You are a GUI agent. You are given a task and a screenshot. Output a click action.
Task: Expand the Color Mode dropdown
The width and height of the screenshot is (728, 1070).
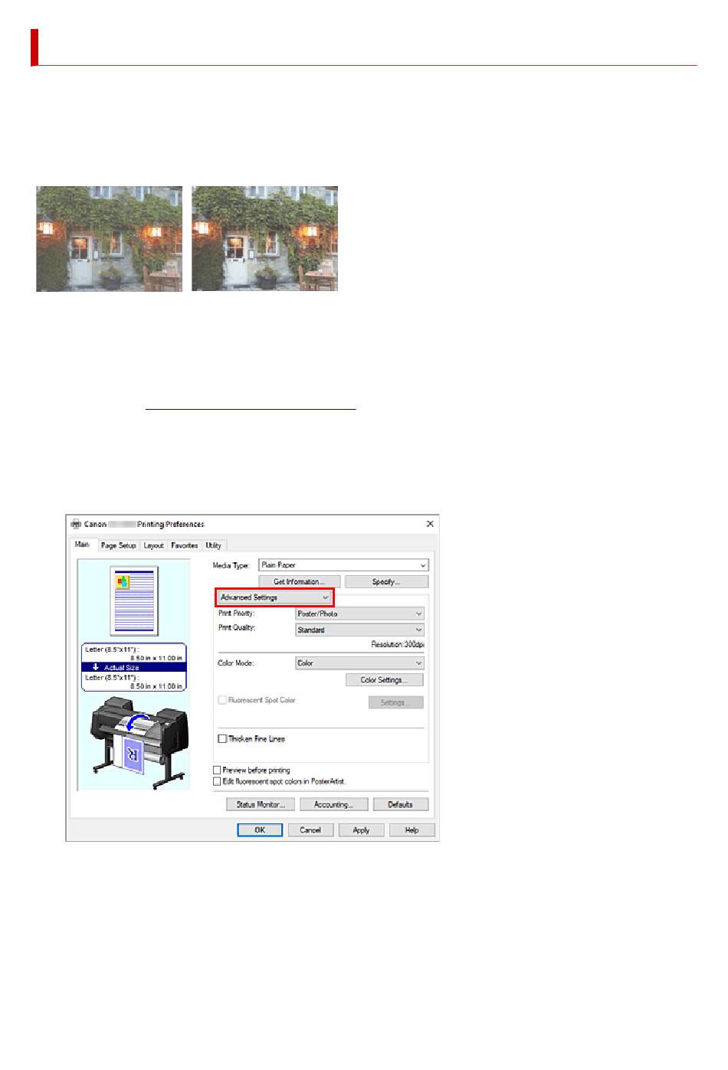click(x=359, y=663)
